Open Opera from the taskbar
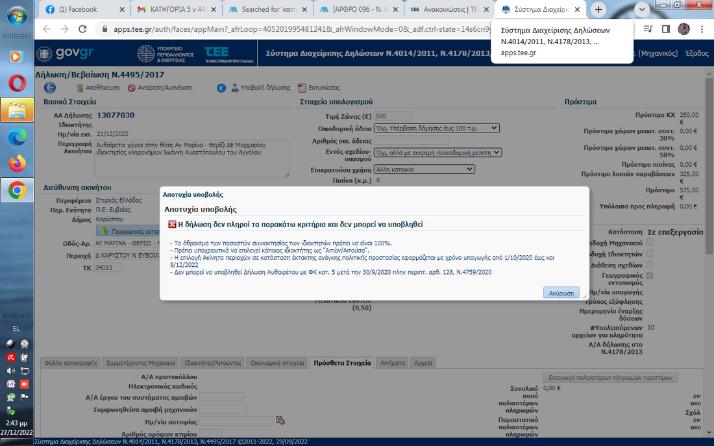714x446 pixels. point(17,83)
